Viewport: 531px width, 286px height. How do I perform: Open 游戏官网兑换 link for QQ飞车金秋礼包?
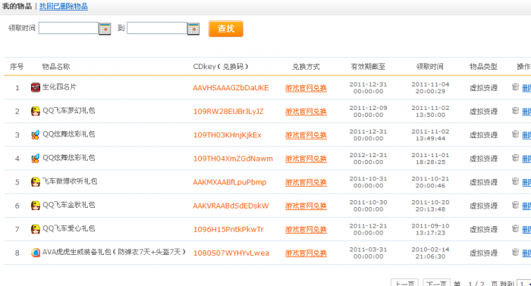[x=306, y=206]
